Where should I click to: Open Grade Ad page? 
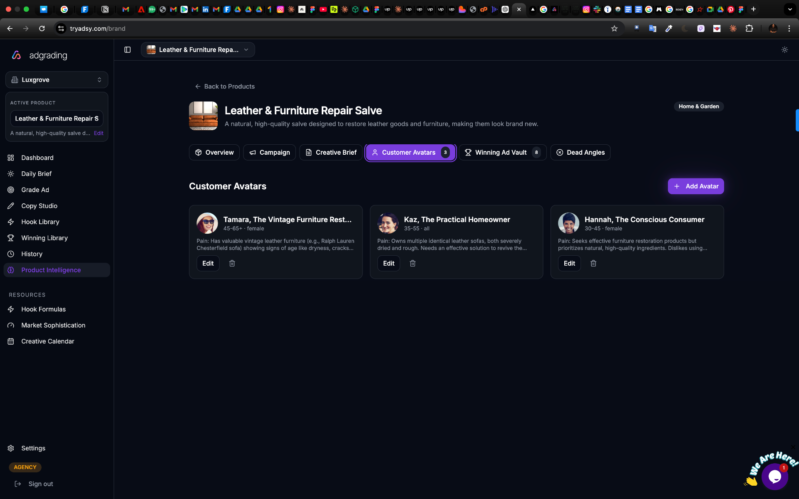pos(57,190)
